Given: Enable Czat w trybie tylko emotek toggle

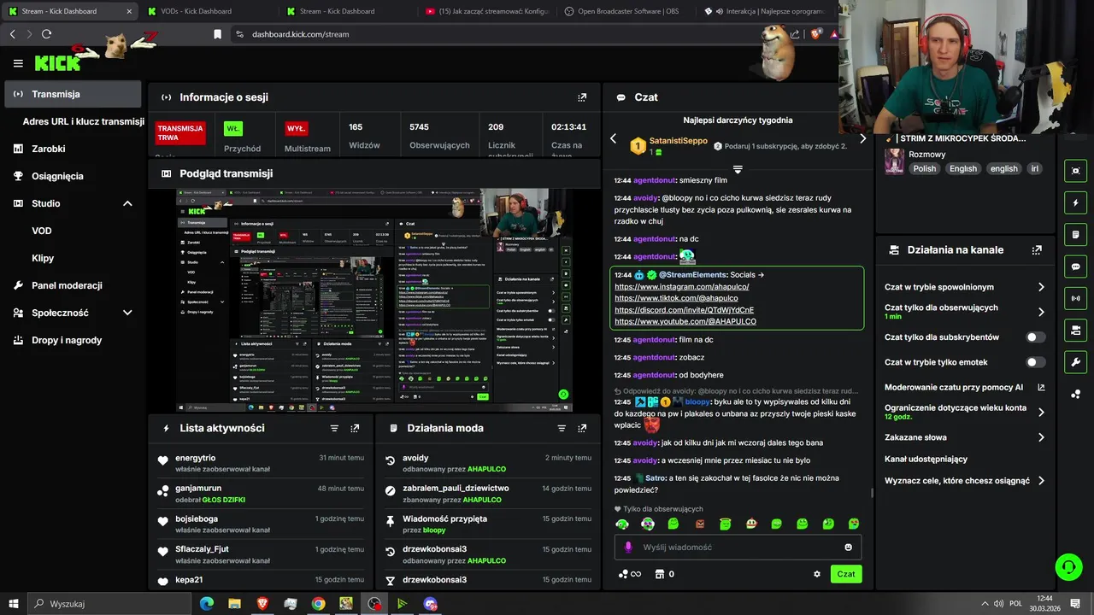Looking at the screenshot, I should (x=1035, y=362).
